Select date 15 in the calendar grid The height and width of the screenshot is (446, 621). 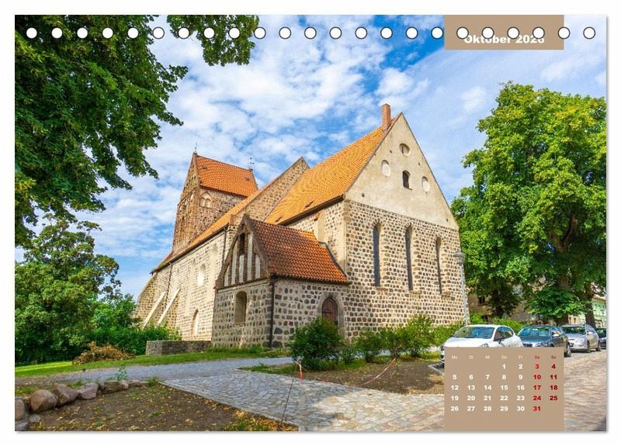[504, 387]
